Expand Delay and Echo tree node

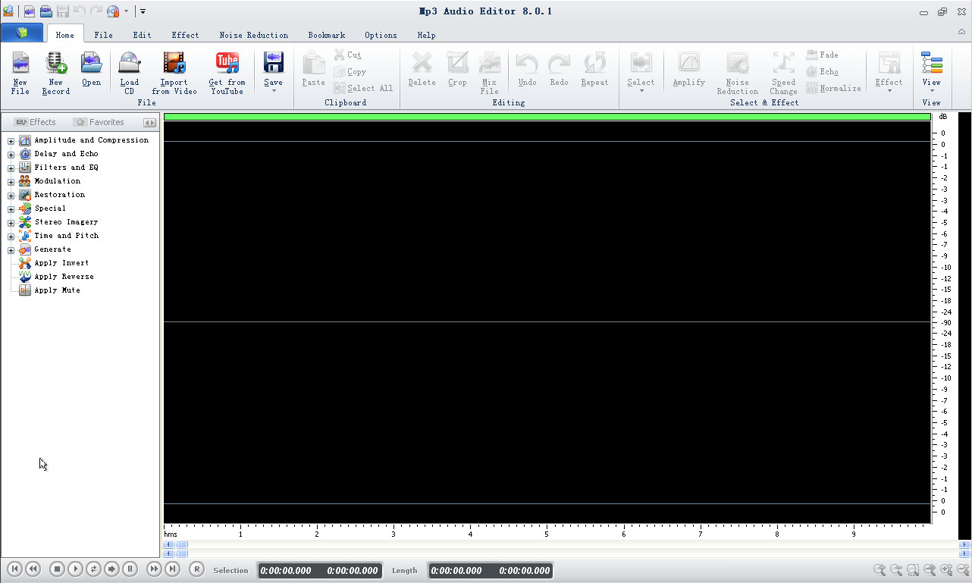[x=11, y=155]
